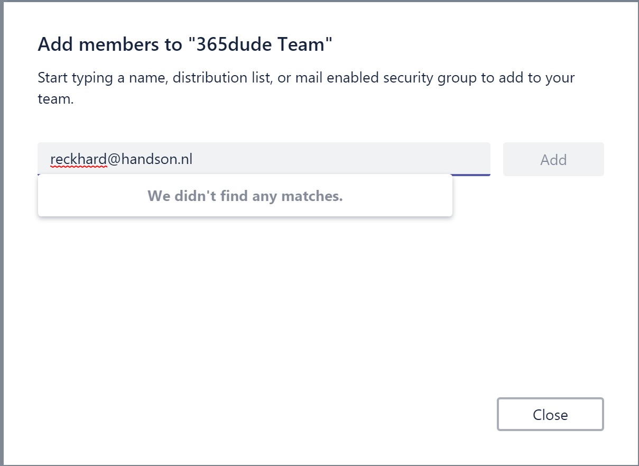The width and height of the screenshot is (639, 466).
Task: Click the phrase 'distribution list' in description
Action: tap(223, 78)
